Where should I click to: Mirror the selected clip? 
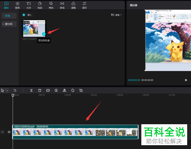[x=65, y=90]
